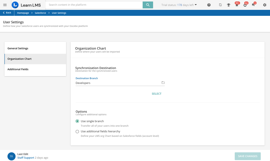Click the Options section heading

click(81, 111)
